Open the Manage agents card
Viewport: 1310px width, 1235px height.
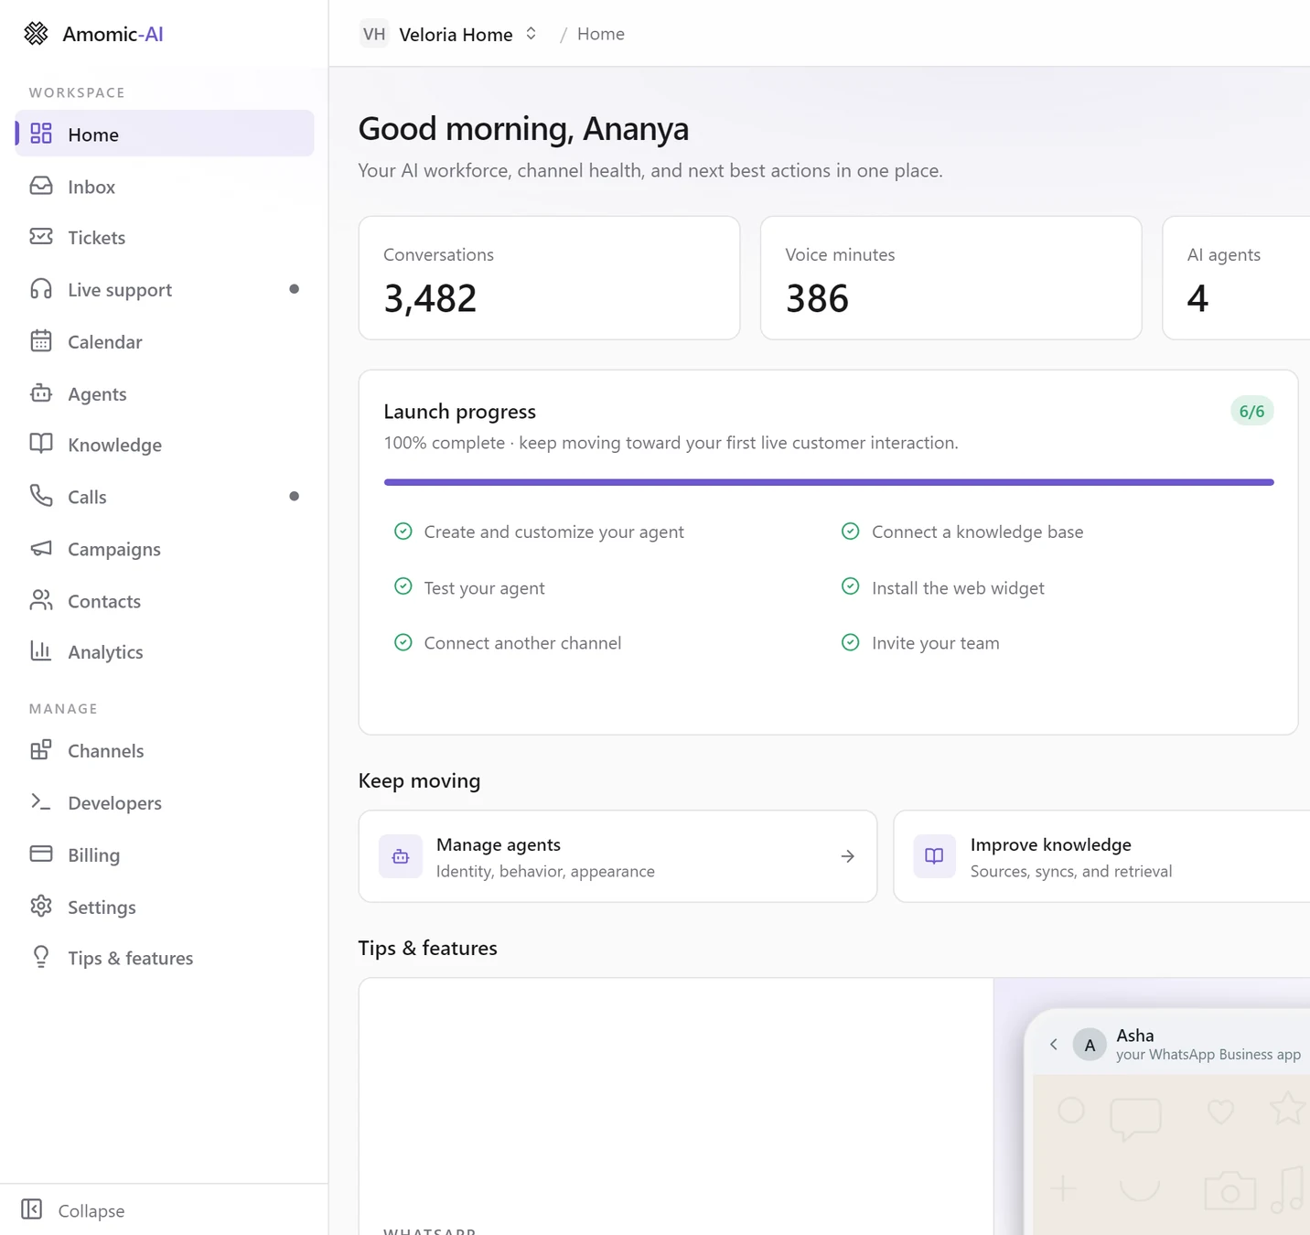617,856
